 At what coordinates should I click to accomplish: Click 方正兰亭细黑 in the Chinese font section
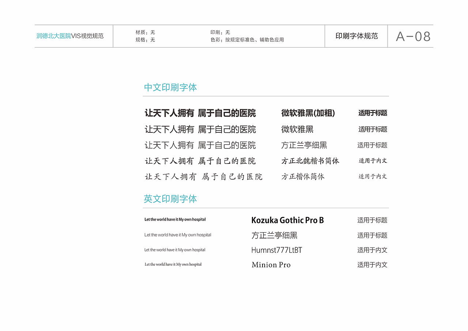(x=304, y=145)
